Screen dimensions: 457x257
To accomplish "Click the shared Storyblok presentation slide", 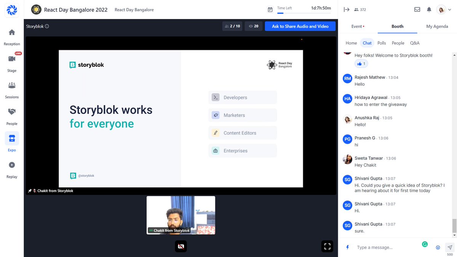I will click(x=181, y=119).
